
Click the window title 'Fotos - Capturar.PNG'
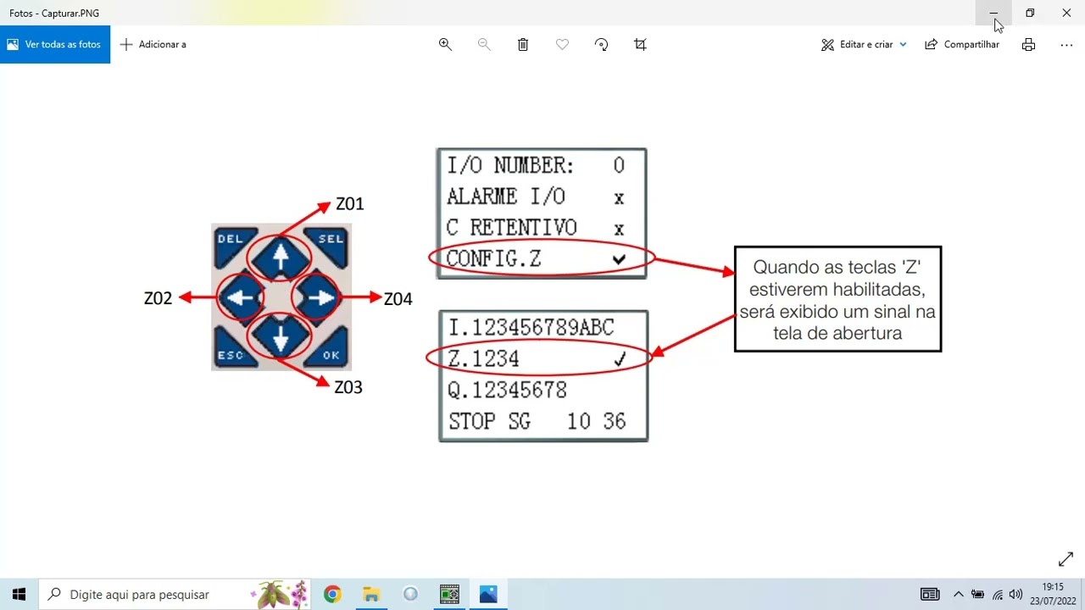pyautogui.click(x=54, y=14)
